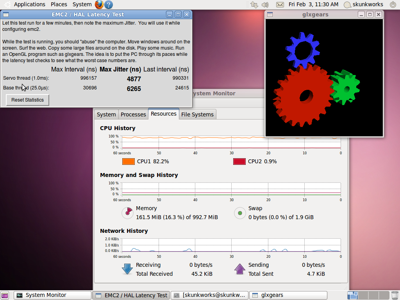Click the Sending upload arrow icon
Viewport: 400px width, 300px height.
(239, 269)
